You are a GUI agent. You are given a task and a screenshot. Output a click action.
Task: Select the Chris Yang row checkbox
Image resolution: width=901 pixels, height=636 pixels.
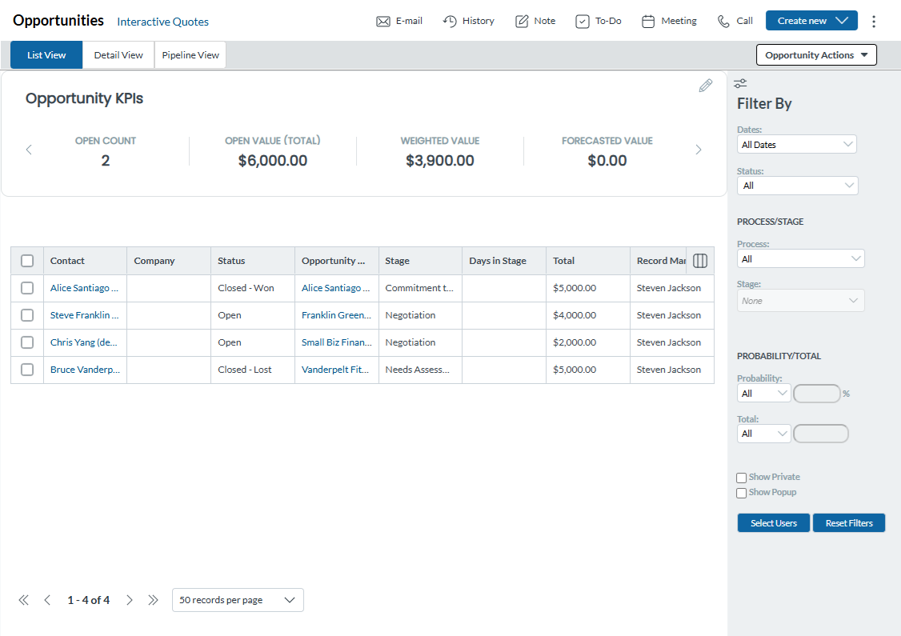27,342
